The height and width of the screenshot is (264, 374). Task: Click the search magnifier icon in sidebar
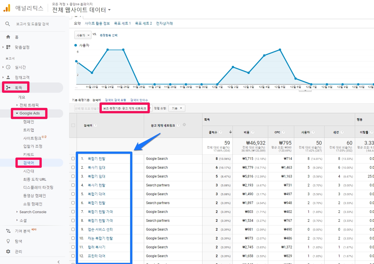[x=8, y=24]
